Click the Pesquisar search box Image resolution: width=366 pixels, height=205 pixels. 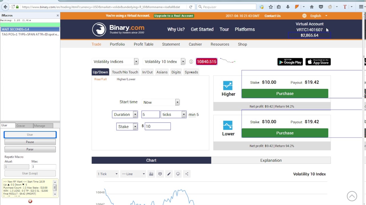[226, 7]
